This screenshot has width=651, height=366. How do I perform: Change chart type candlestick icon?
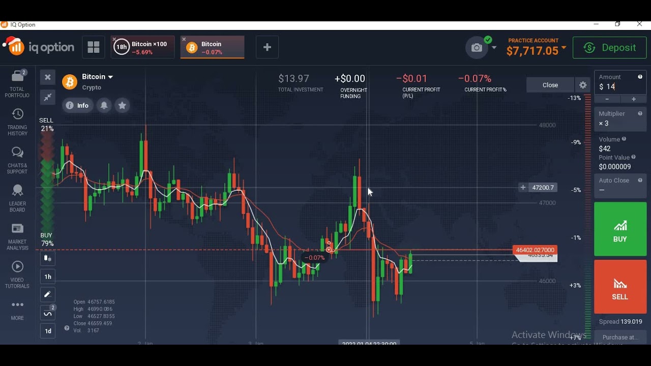48,258
